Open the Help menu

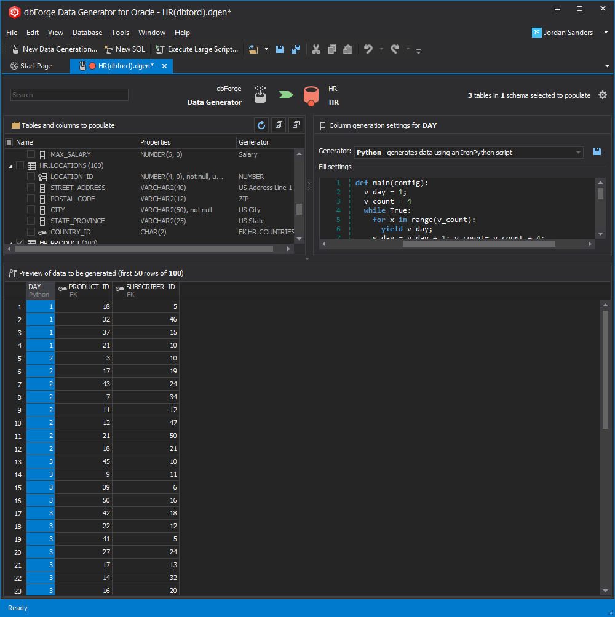182,33
